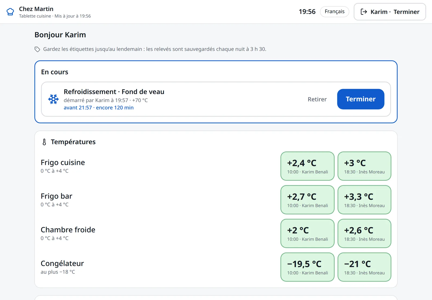Open Congélateur 18:30 reading −21 °C
Image resolution: width=432 pixels, height=300 pixels.
[x=364, y=267]
